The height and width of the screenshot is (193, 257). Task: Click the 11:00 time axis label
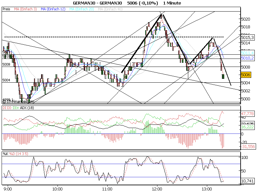[107, 189]
